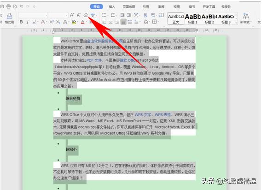Click the Print icon
This screenshot has width=262, height=190.
click(x=8, y=6)
